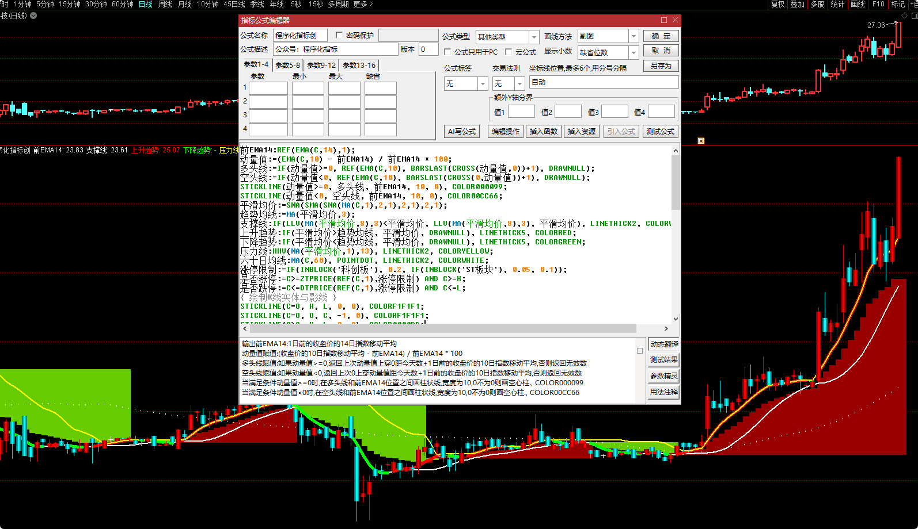Click the small square marker icon above the sub-chart

click(701, 140)
